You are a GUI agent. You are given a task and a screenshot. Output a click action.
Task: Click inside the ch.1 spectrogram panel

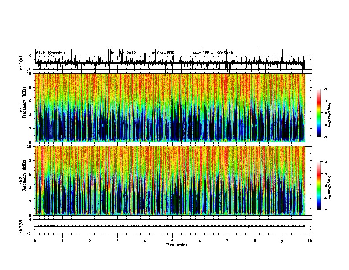point(170,108)
